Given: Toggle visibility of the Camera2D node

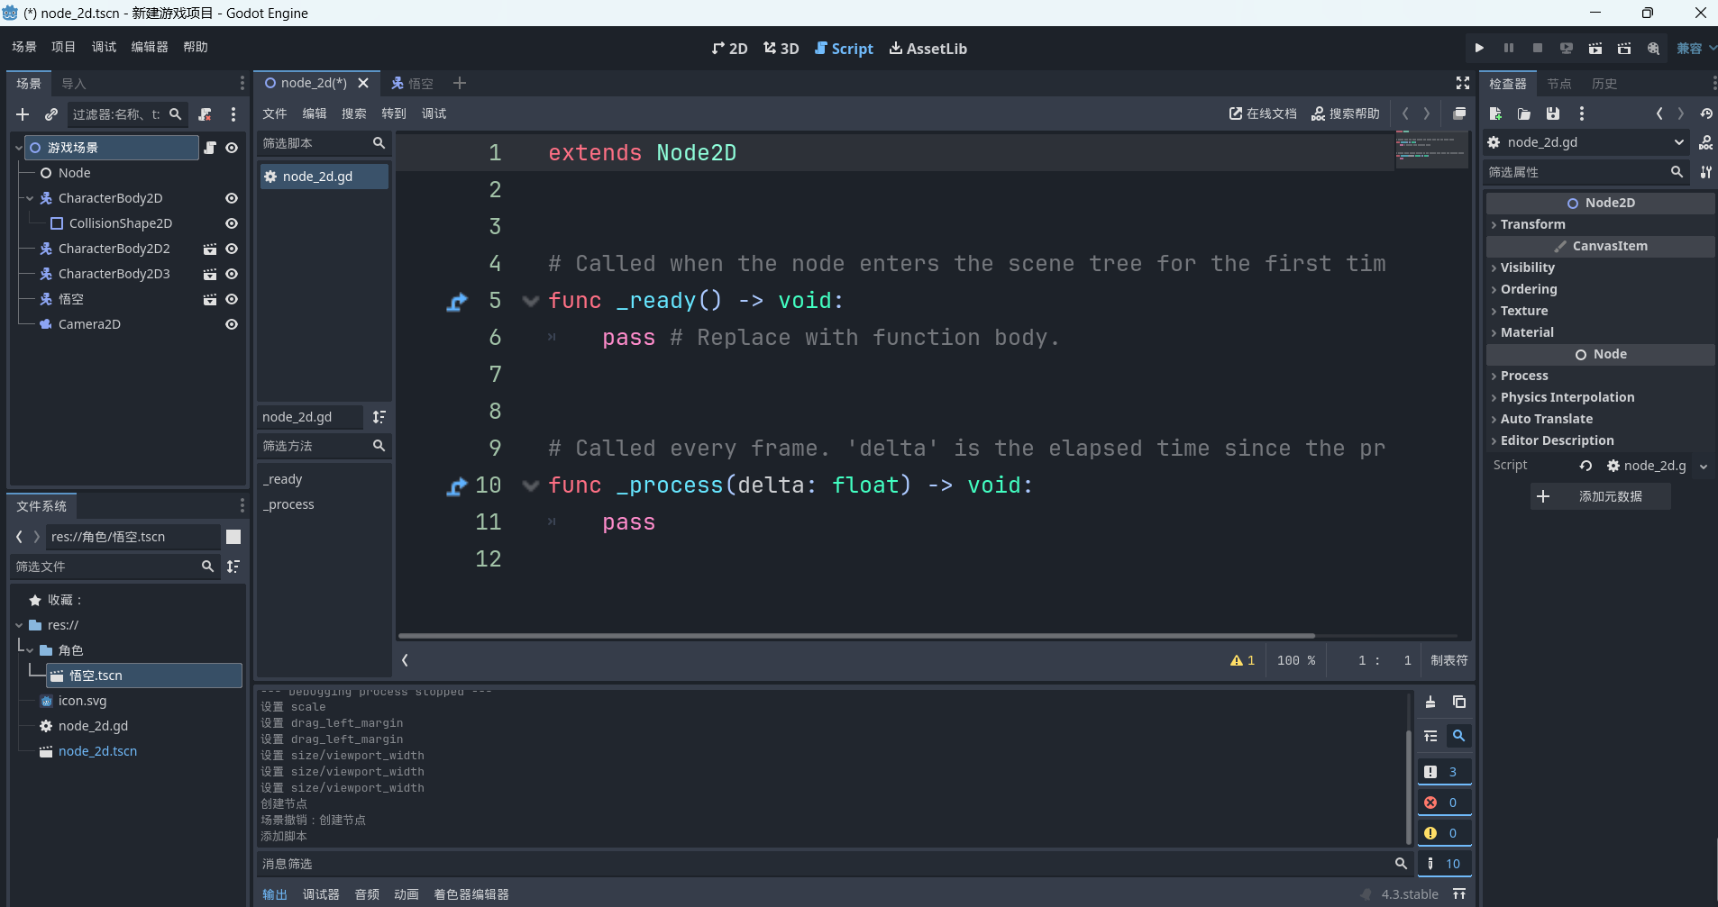Looking at the screenshot, I should pos(232,324).
